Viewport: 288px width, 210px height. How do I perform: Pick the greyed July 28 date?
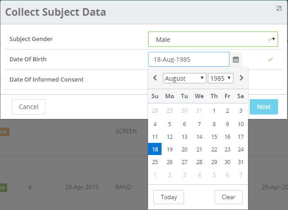coord(155,110)
